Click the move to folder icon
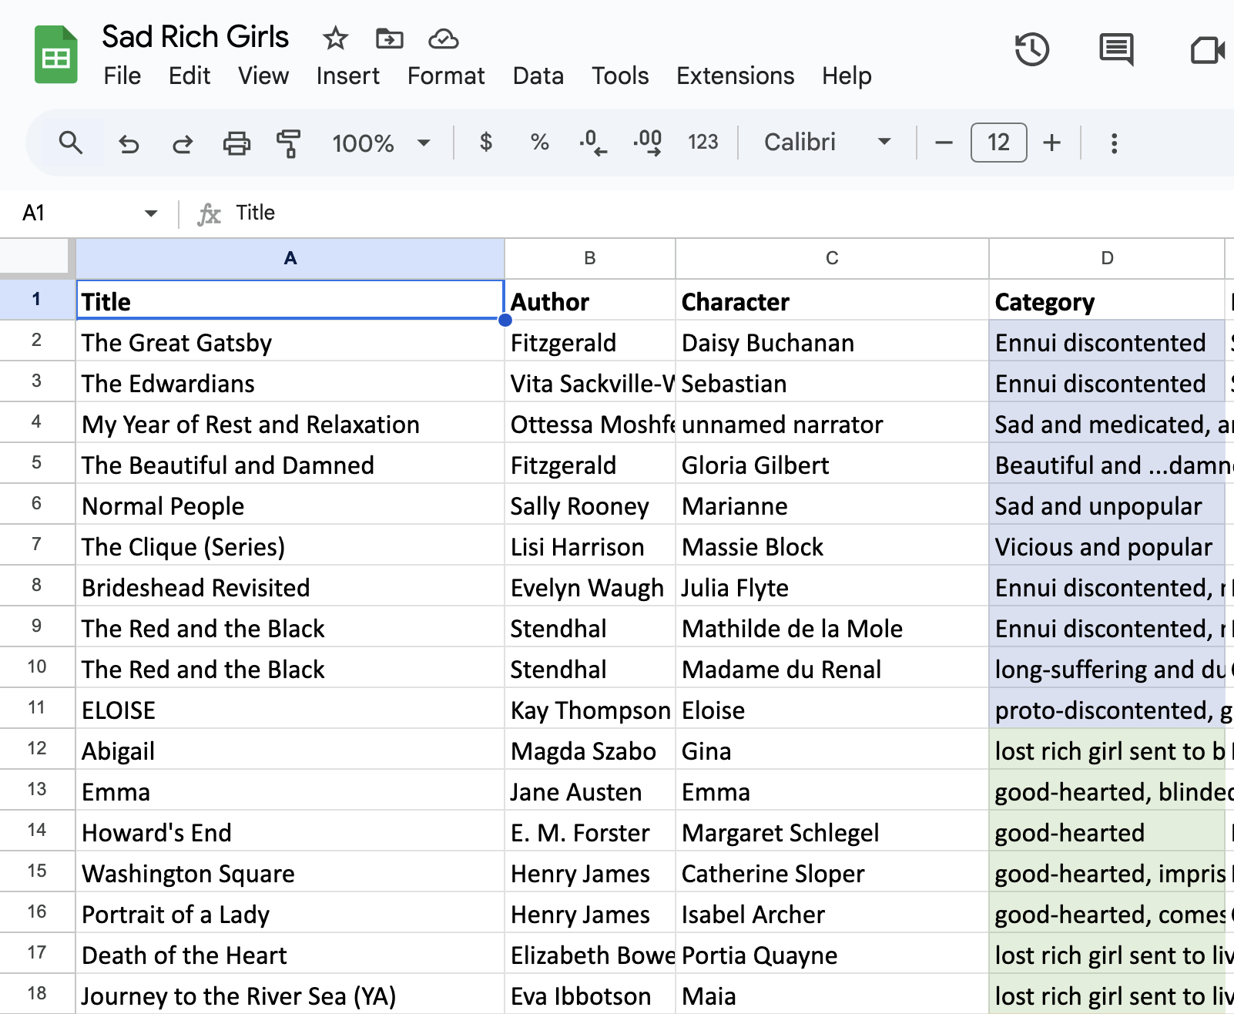The image size is (1234, 1014). [389, 38]
